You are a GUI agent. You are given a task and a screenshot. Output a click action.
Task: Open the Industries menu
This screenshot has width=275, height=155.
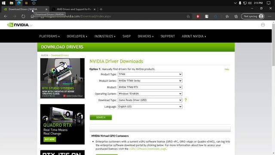coord(105,36)
